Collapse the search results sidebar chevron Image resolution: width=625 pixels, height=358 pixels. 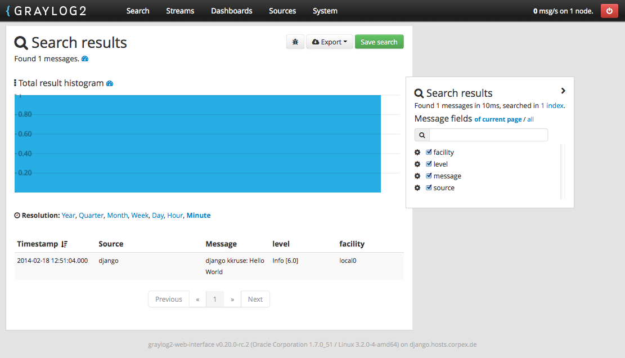coord(563,91)
